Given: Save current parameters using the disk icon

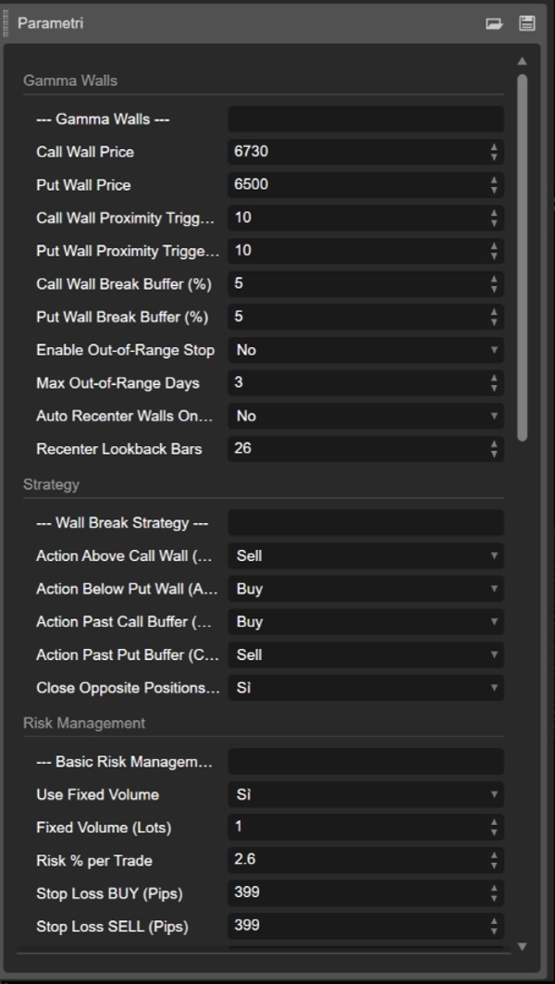Looking at the screenshot, I should [x=527, y=23].
